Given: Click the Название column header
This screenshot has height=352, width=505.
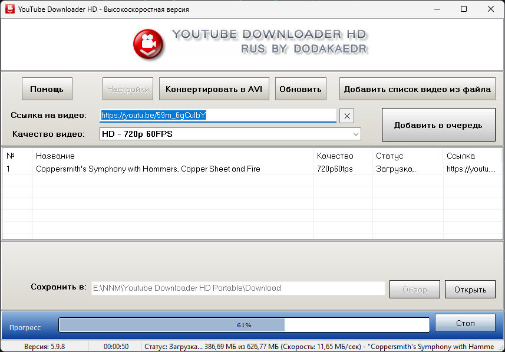Looking at the screenshot, I should coord(173,156).
